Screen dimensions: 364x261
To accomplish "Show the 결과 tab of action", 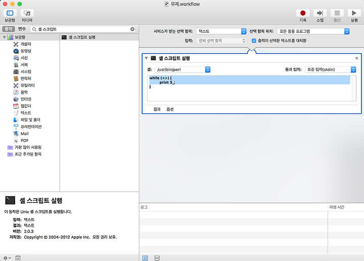I will [x=157, y=109].
